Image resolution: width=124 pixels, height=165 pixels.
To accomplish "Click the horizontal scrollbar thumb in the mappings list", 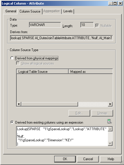I will (x=50, y=104).
